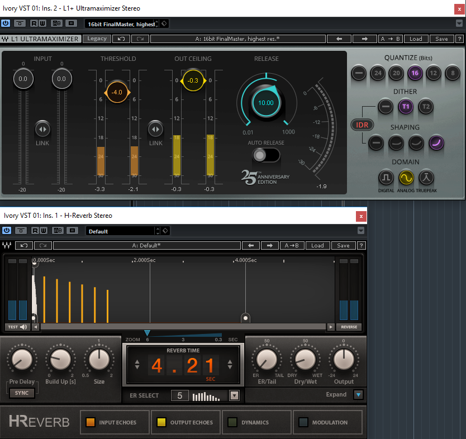Click the threshold LINK arrows icon
The height and width of the screenshot is (439, 466).
coord(155,129)
